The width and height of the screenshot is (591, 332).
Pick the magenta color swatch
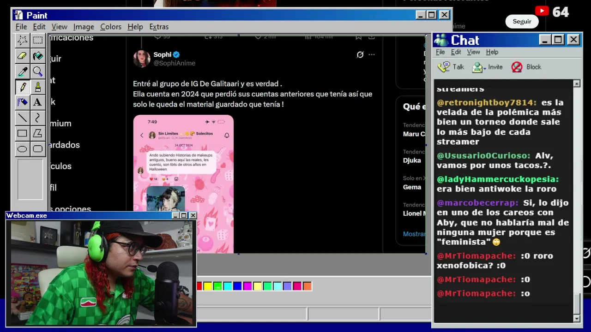(247, 286)
